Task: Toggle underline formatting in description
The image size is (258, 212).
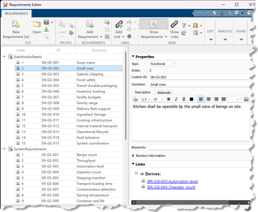Action: [x=184, y=99]
